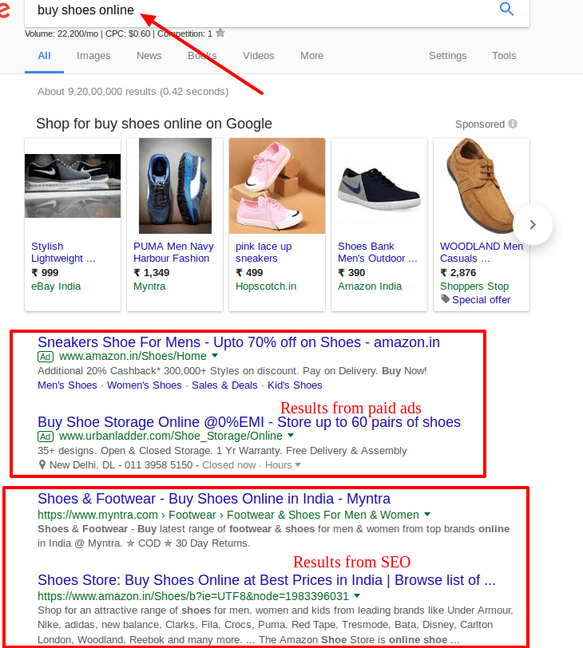Click the About 9,20,00,000 results text
Viewport: 583px width, 648px height.
pos(133,91)
